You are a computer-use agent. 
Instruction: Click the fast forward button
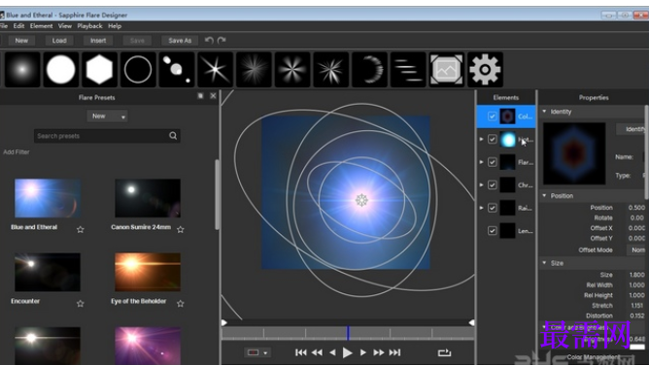(x=379, y=352)
